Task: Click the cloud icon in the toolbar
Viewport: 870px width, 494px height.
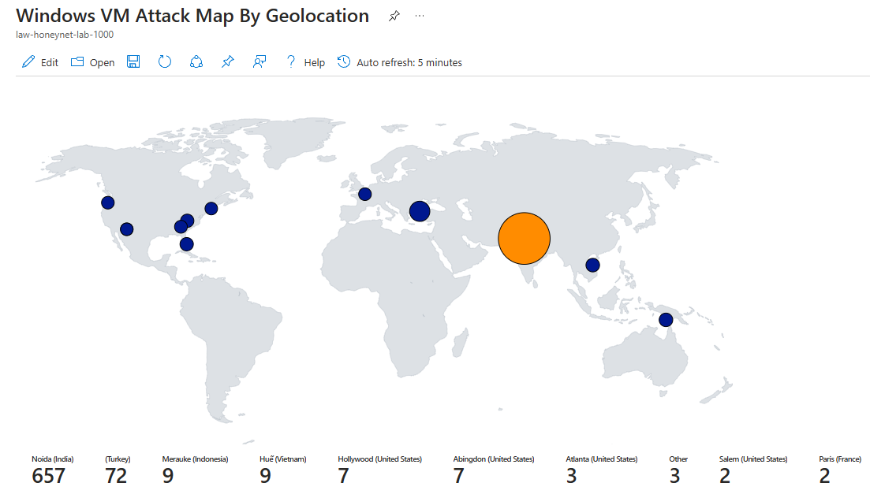Action: pyautogui.click(x=196, y=61)
